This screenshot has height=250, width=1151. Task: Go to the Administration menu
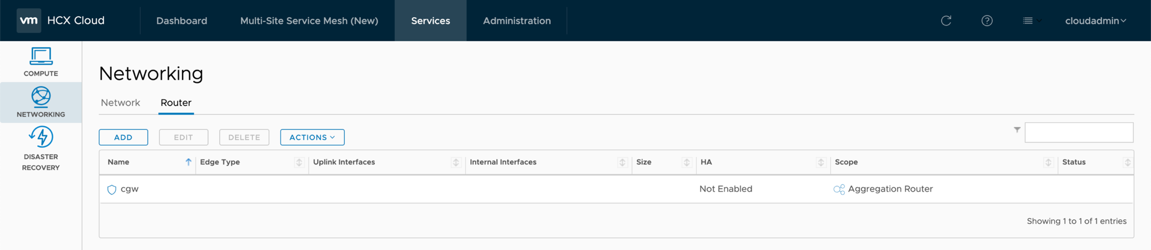tap(516, 21)
